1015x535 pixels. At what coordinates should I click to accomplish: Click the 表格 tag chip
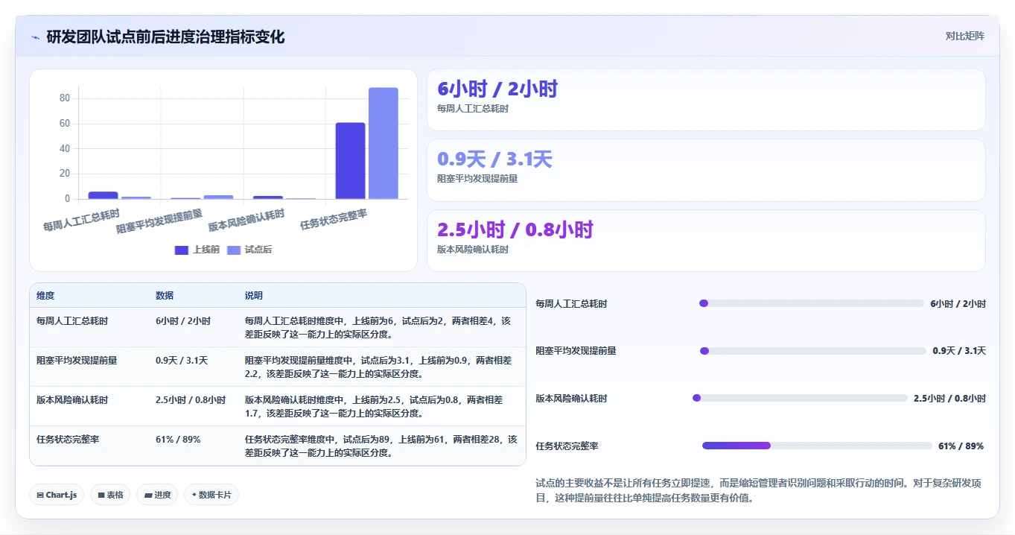[110, 495]
